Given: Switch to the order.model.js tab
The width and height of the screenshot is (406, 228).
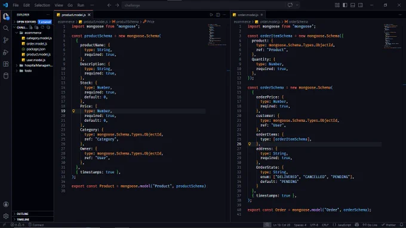Looking at the screenshot, I should (x=248, y=15).
